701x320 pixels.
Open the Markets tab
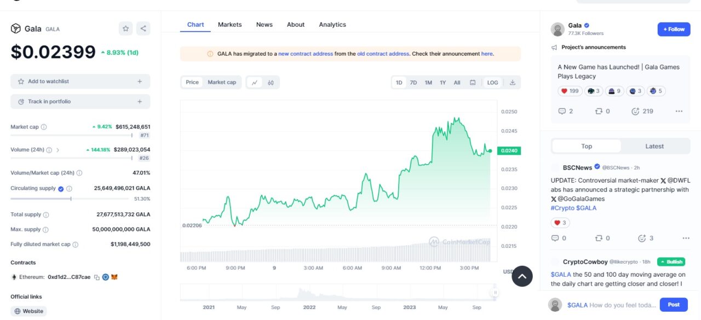230,25
